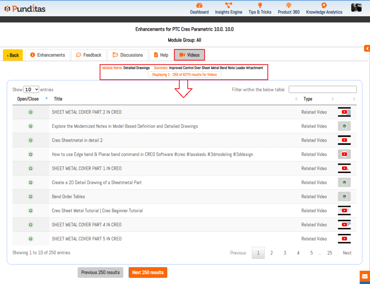Image resolution: width=370 pixels, height=284 pixels.
Task: Open the Dashboard gauge icon
Action: pyautogui.click(x=199, y=5)
